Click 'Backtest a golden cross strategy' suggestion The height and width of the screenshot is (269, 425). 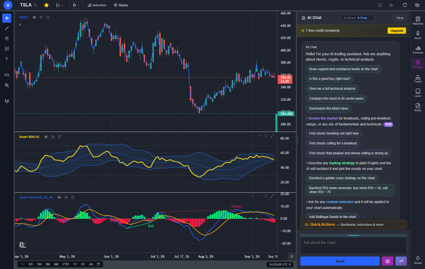coord(342,178)
